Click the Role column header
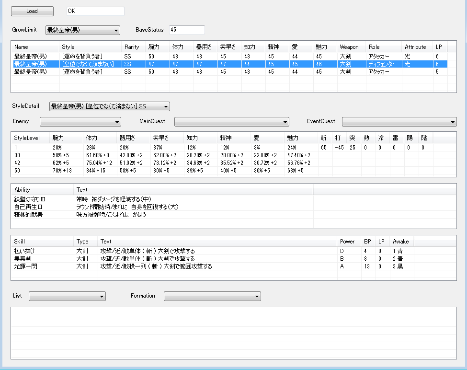This screenshot has height=370, width=467. (x=383, y=47)
